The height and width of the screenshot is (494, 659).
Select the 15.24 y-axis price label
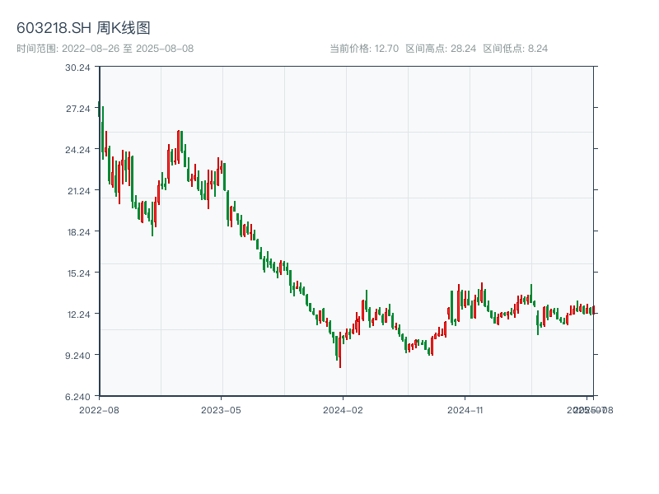[77, 273]
